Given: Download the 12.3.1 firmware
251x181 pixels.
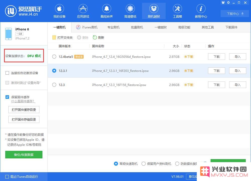Looking at the screenshot, I should pyautogui.click(x=217, y=71).
